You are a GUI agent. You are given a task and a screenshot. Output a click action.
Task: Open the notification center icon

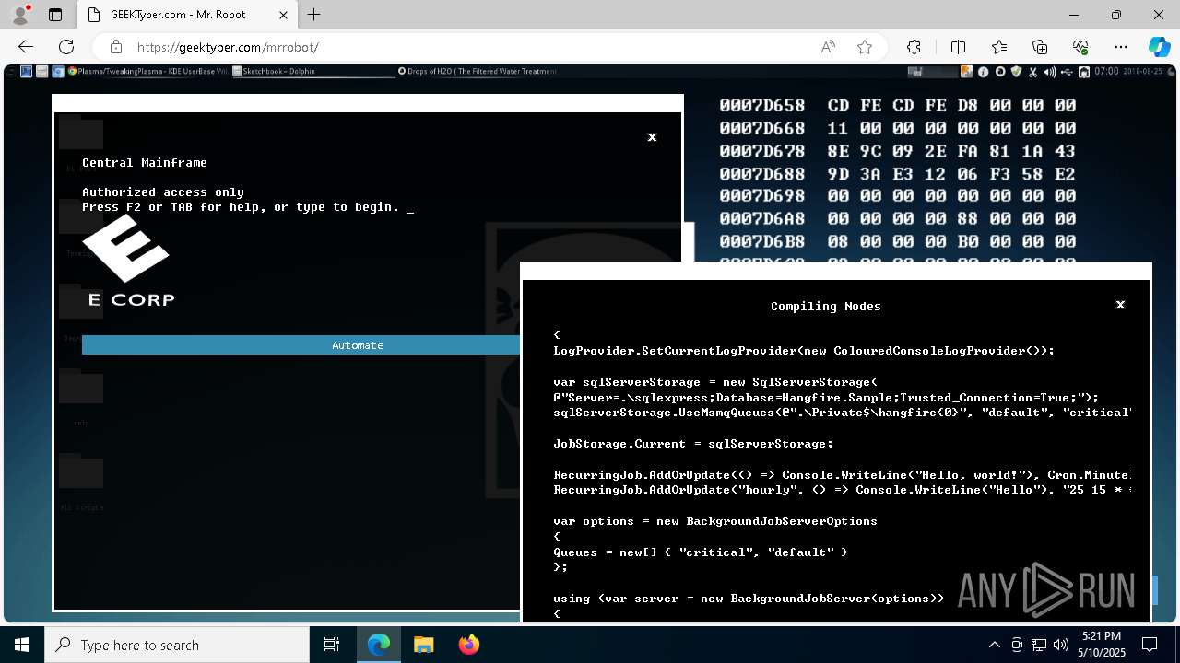(x=1150, y=645)
